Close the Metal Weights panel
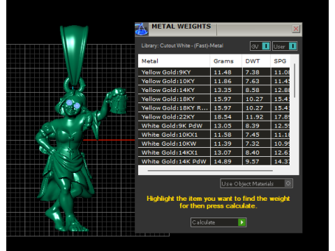 (296, 29)
